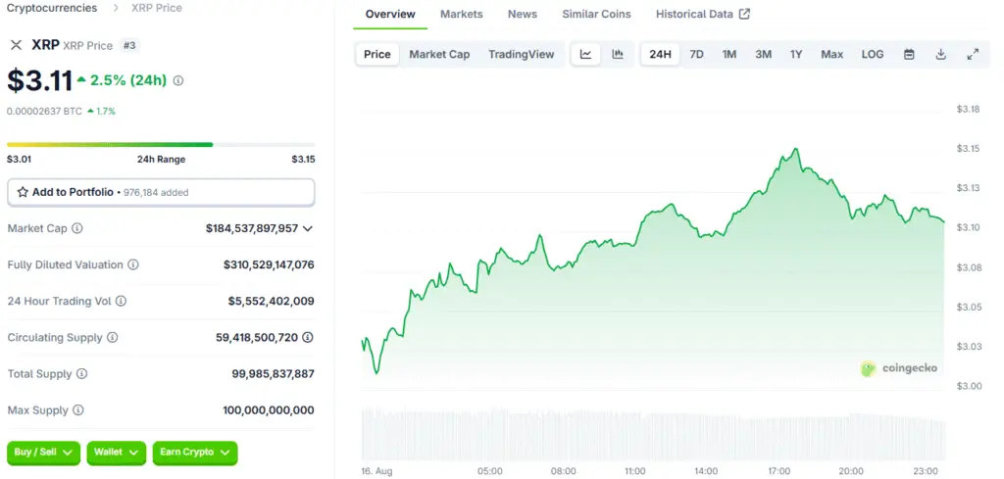
Task: Go to Cryptocurrencies breadcrumb link
Action: point(52,8)
